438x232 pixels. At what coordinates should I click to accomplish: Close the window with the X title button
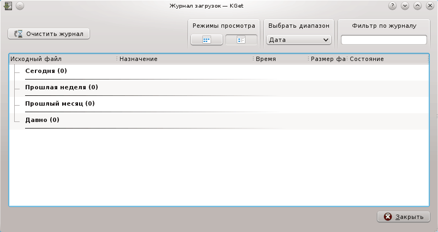430,6
